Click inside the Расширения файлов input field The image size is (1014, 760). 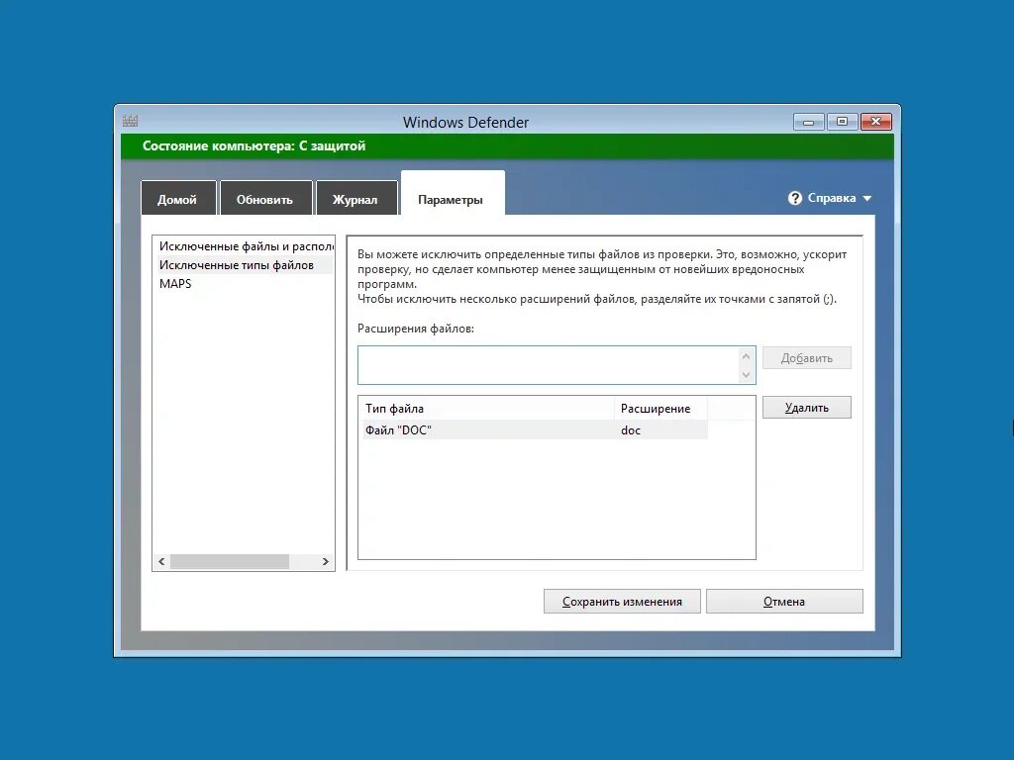coord(545,363)
